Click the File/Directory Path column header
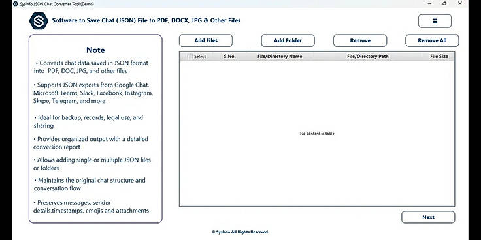481x240 pixels. tap(367, 56)
